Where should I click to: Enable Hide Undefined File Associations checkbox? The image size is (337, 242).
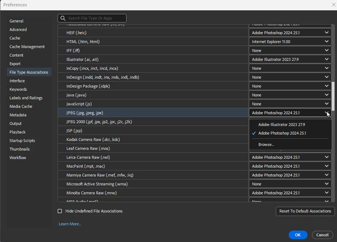tap(60, 211)
